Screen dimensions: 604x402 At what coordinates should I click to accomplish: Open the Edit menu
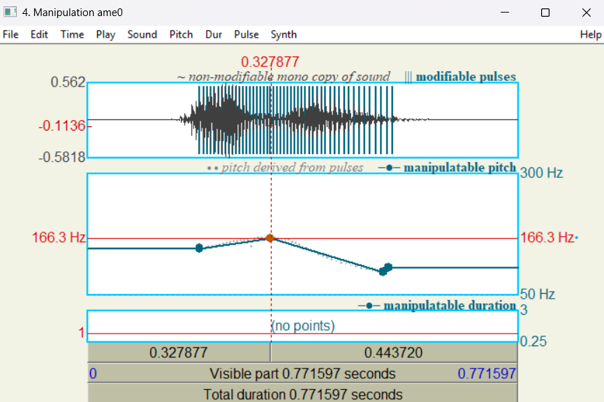(x=39, y=35)
